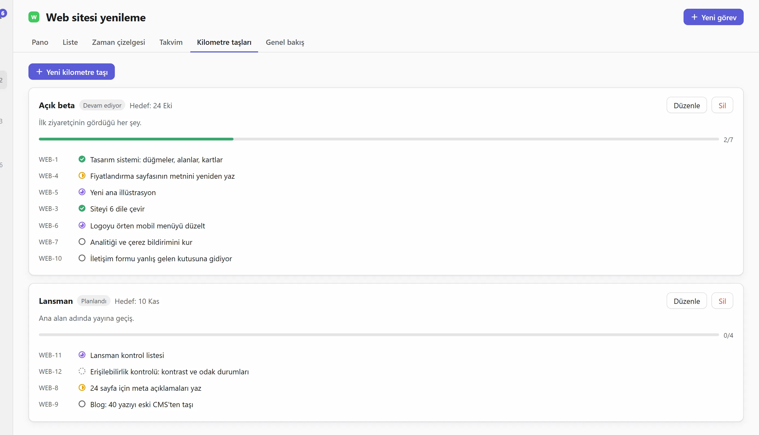The image size is (759, 435).
Task: Click the Lansman milestone title
Action: click(x=56, y=301)
